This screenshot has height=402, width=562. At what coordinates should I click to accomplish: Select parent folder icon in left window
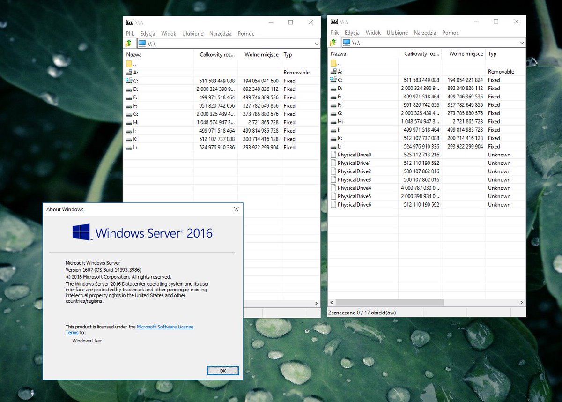[129, 64]
